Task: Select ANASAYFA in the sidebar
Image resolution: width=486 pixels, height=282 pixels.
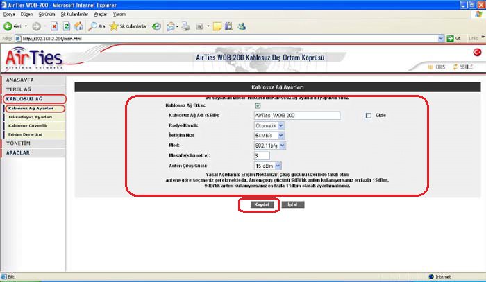Action: [33, 80]
